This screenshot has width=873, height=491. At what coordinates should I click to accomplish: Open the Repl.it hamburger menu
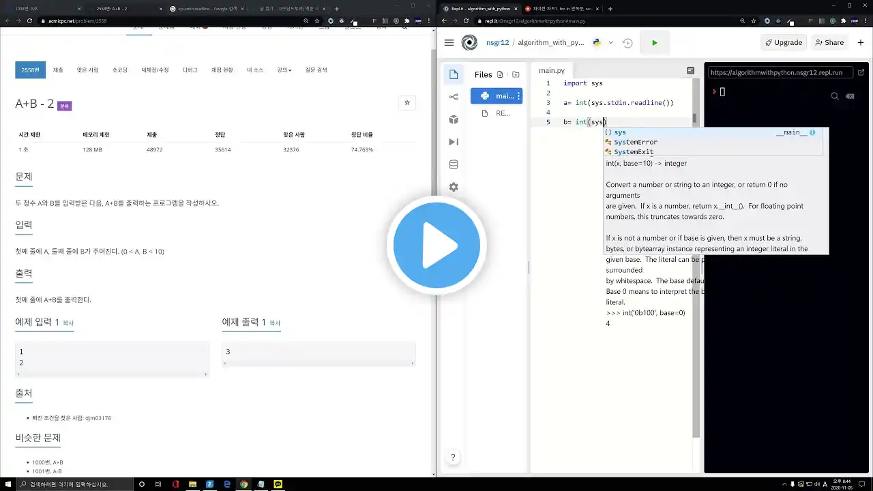(449, 42)
